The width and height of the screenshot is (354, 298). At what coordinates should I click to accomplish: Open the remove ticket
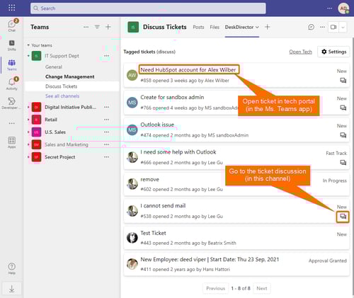click(149, 179)
